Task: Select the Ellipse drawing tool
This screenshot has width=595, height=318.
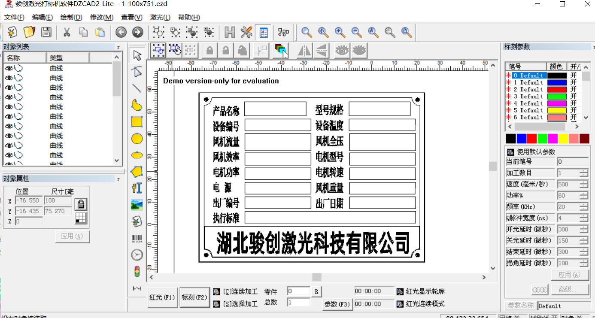Action: [137, 155]
